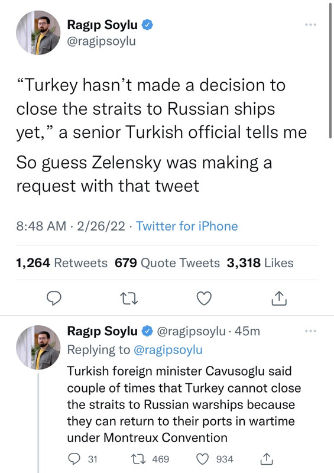Viewport: 334px width, 473px height.
Task: Open Ragıp Soylu profile photo at top
Action: (38, 33)
